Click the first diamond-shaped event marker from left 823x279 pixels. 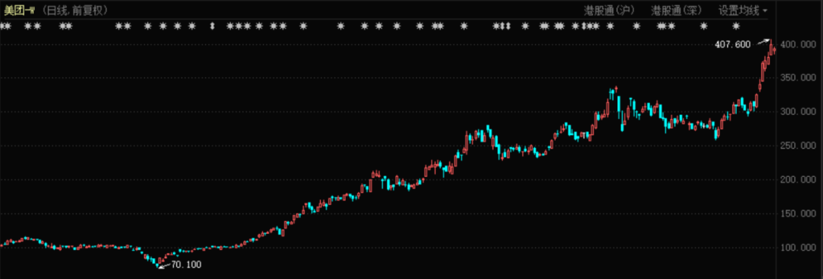coord(213,26)
